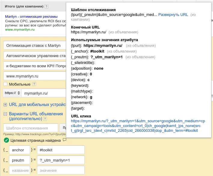The height and width of the screenshot is (176, 213).
Task: Click {_preutm} value ?_utm_marilyn=1 in popup
Action: pyautogui.click(x=106, y=57)
